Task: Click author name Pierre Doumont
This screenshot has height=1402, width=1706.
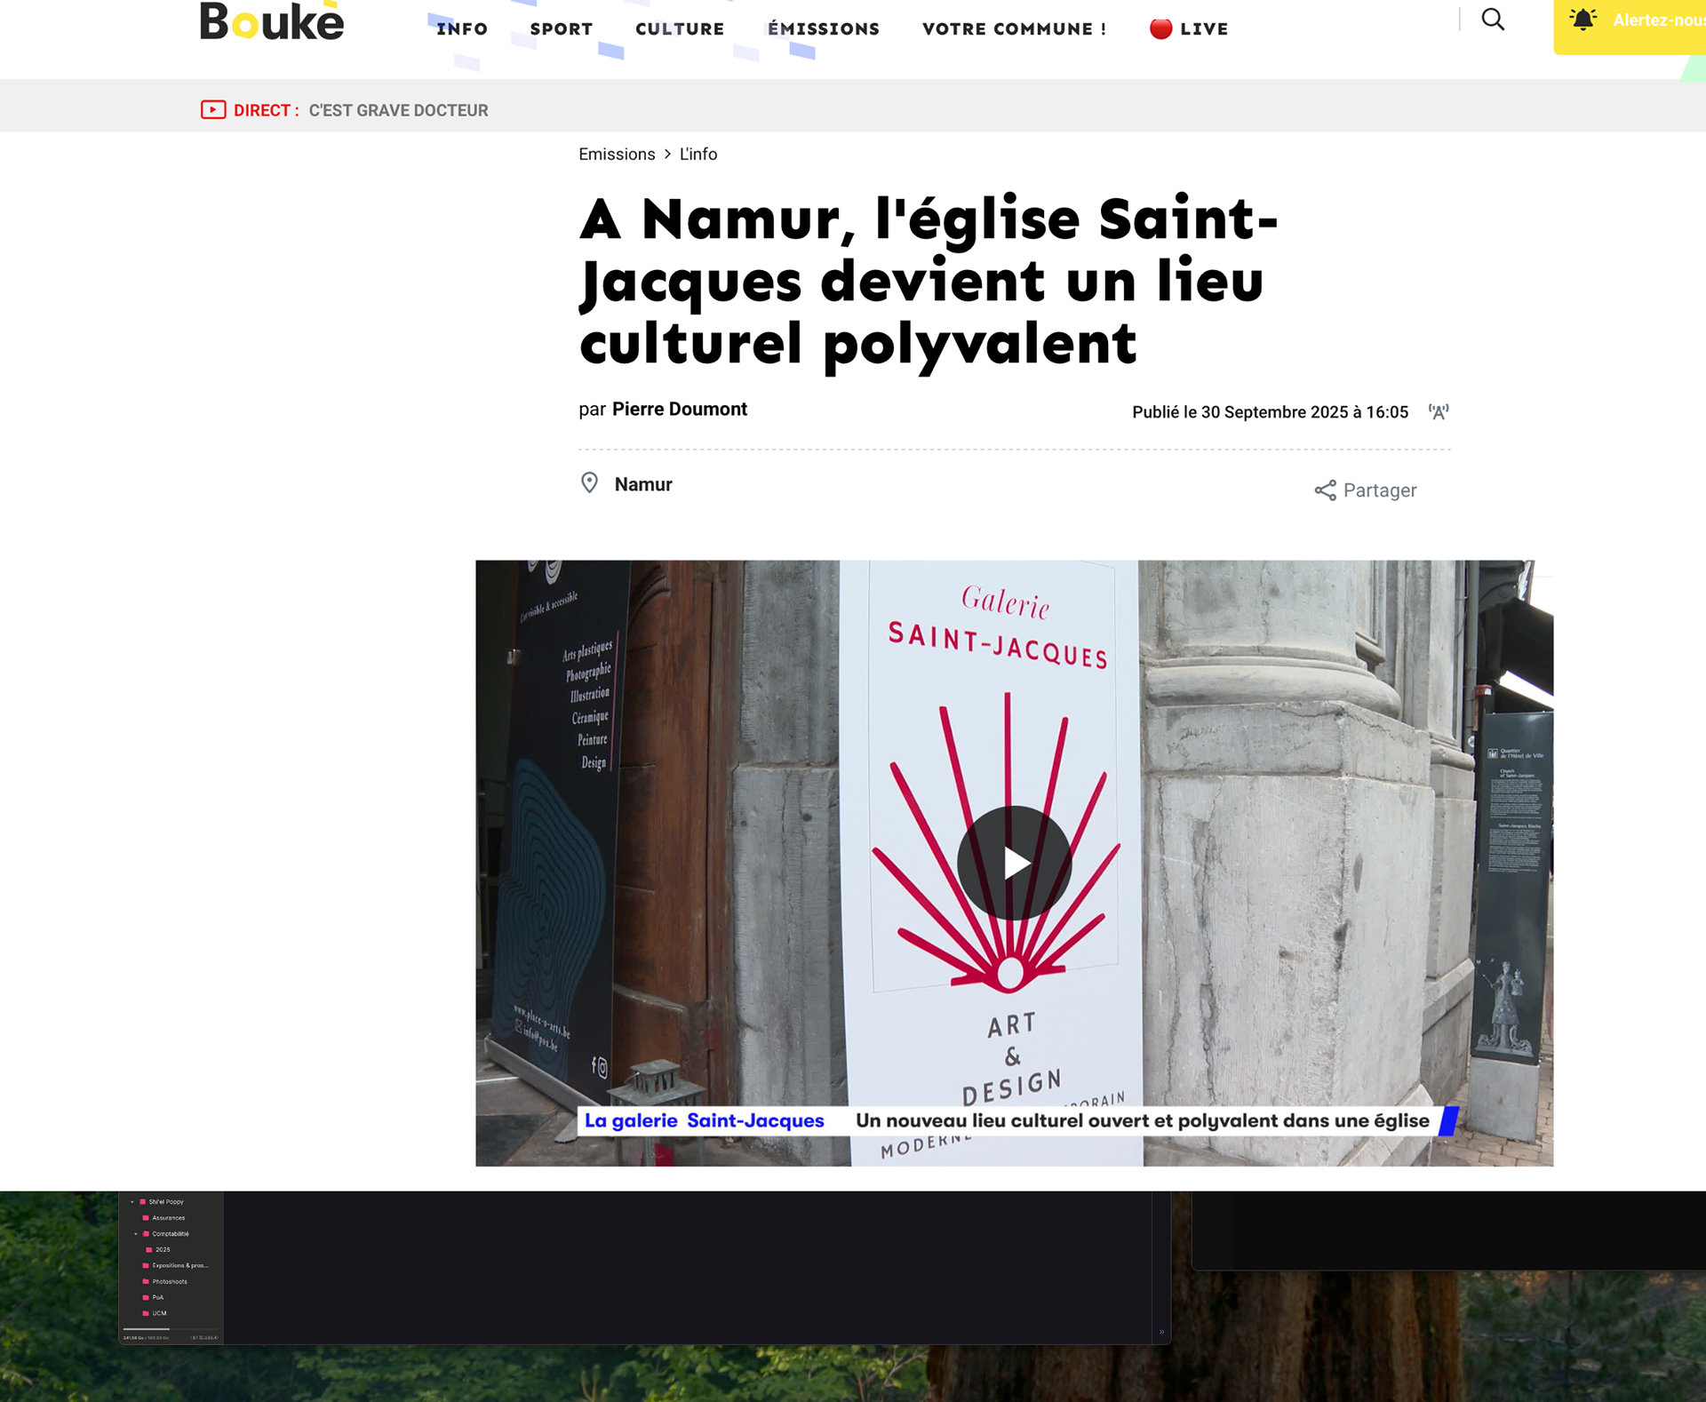Action: [680, 409]
